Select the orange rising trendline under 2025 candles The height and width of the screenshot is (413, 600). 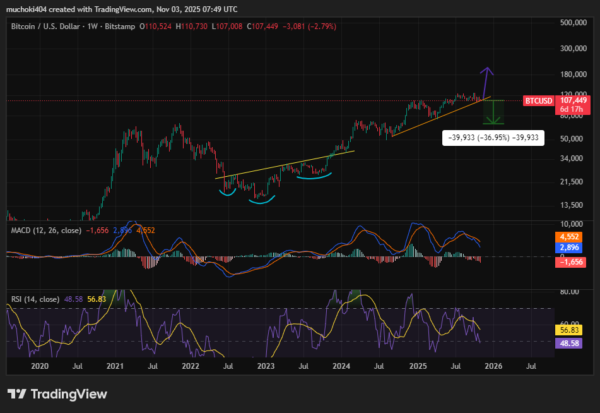pos(441,116)
